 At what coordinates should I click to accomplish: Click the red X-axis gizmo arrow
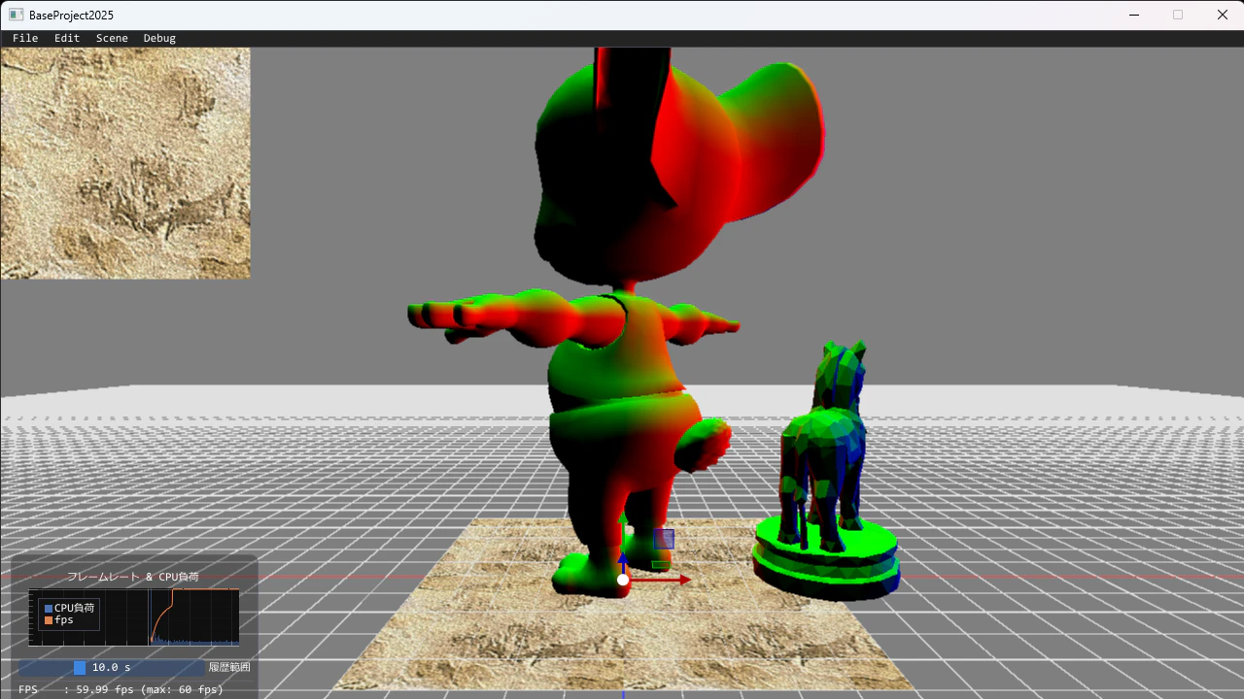tap(661, 580)
